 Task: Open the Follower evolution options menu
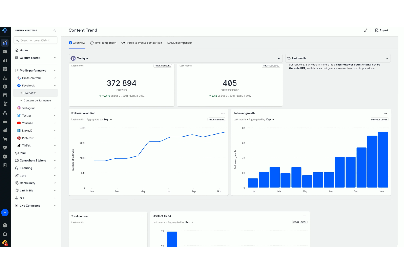(x=223, y=113)
